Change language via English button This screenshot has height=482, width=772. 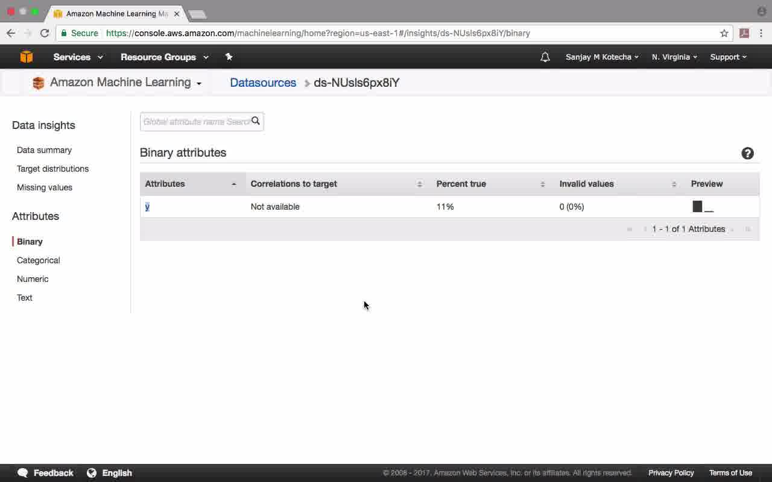pyautogui.click(x=117, y=473)
